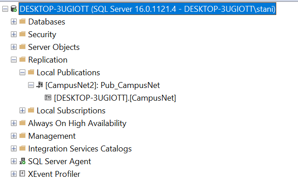Collapse the DESKTOP-3UGIOTT server root node

point(5,9)
